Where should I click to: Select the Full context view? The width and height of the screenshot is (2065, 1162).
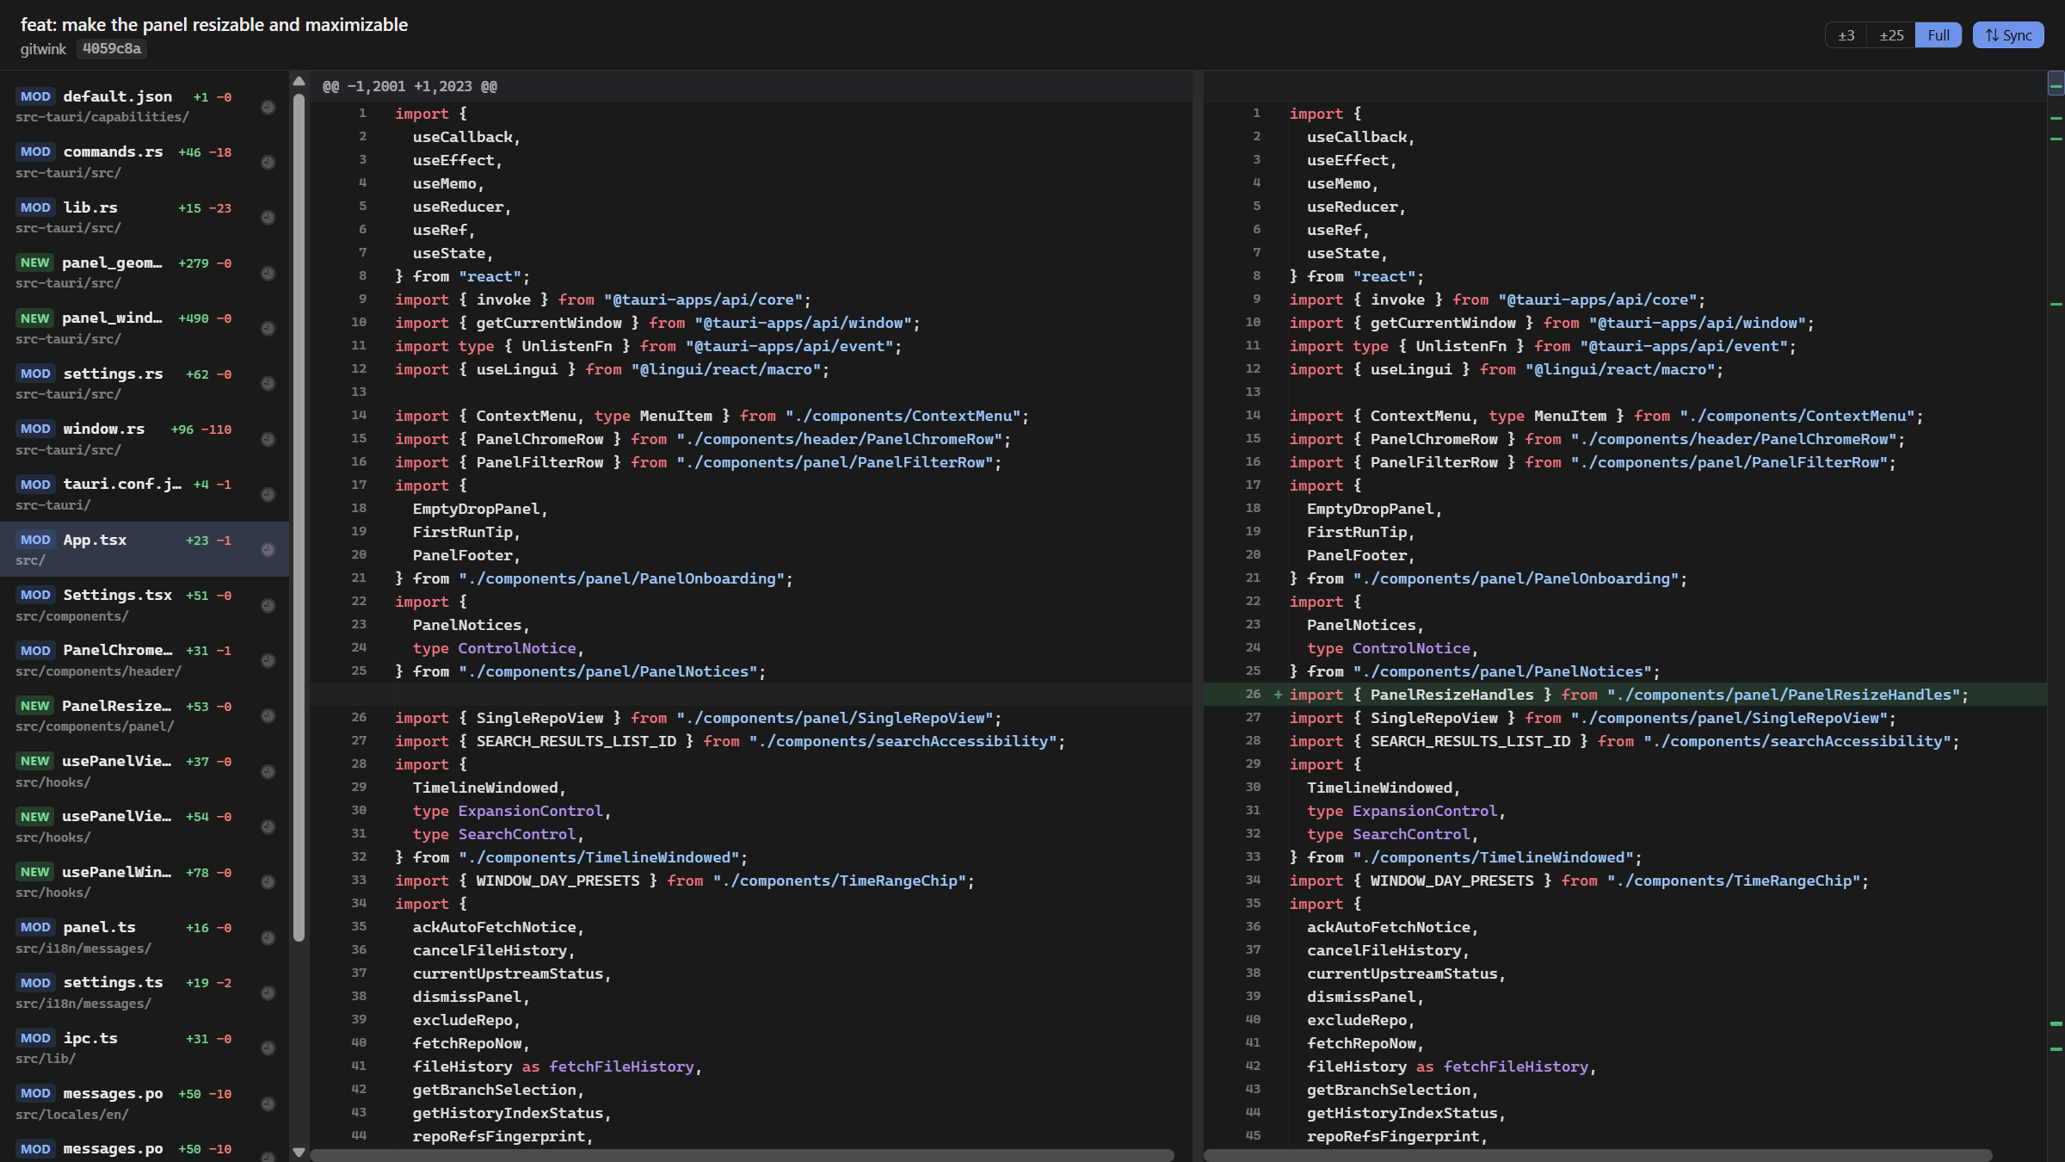point(1939,35)
